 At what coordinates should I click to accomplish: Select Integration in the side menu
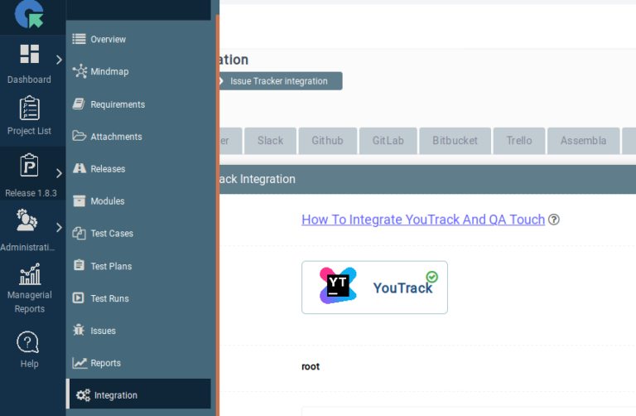pyautogui.click(x=115, y=395)
